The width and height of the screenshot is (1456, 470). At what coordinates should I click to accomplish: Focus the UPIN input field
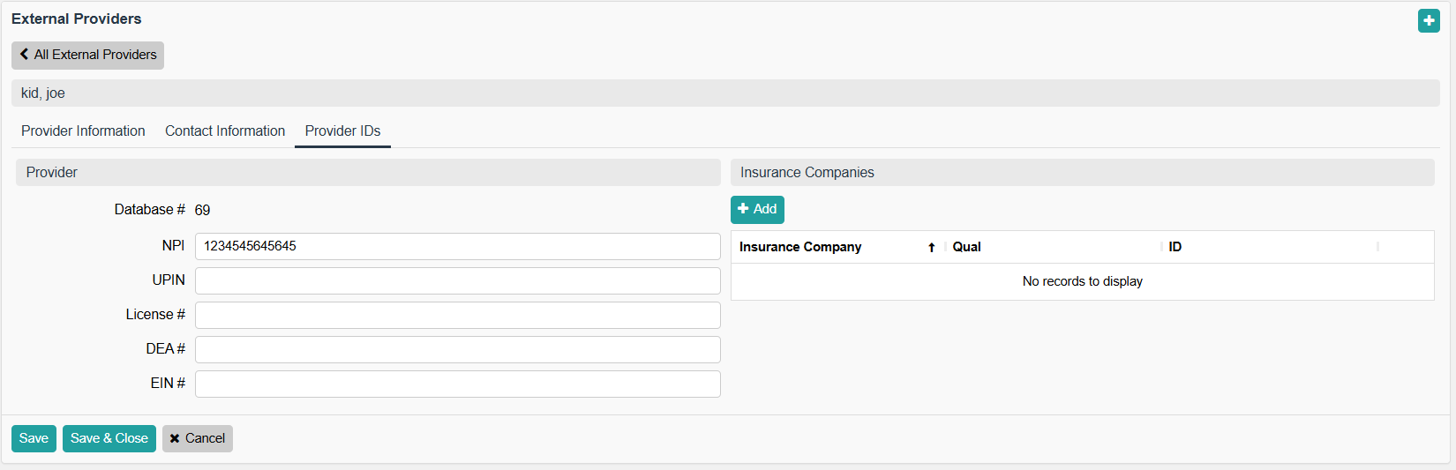click(457, 280)
